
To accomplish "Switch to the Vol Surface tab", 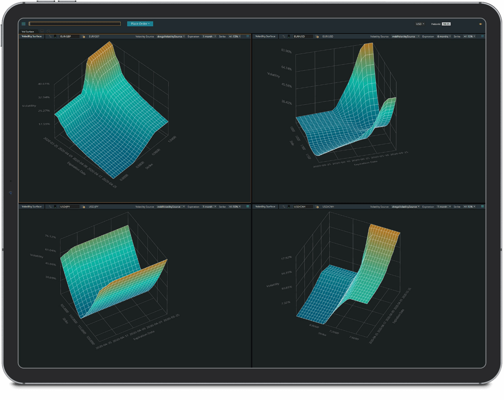I will pyautogui.click(x=28, y=32).
